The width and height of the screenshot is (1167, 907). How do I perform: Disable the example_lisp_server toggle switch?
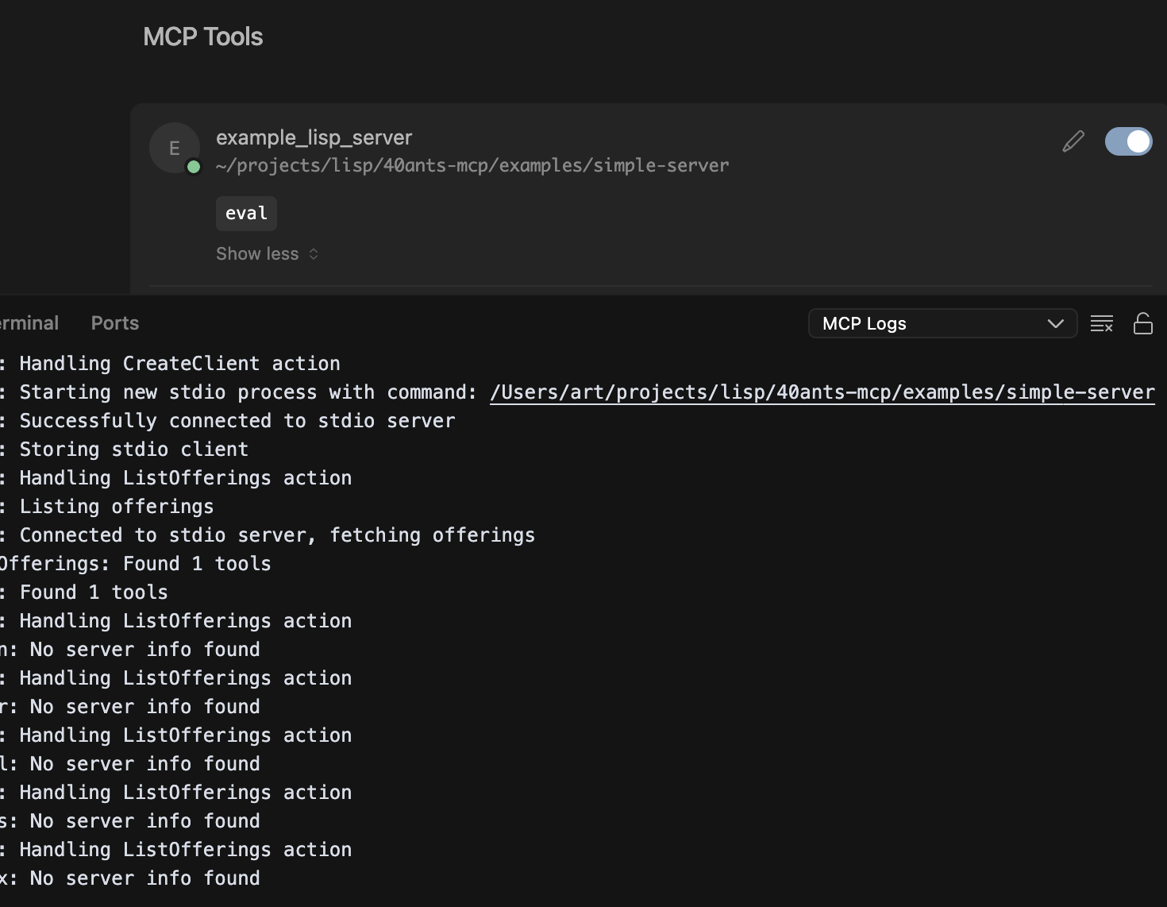[x=1128, y=142]
